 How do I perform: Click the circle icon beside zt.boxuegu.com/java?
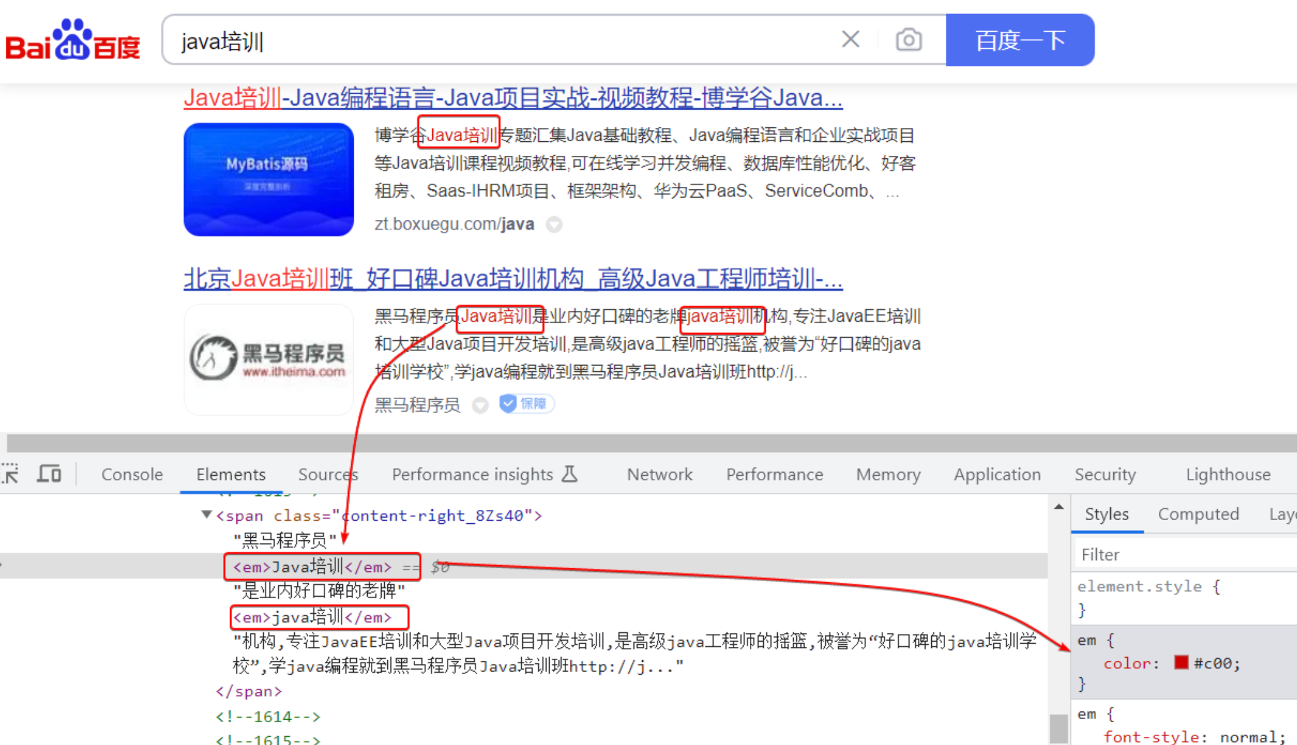[554, 224]
